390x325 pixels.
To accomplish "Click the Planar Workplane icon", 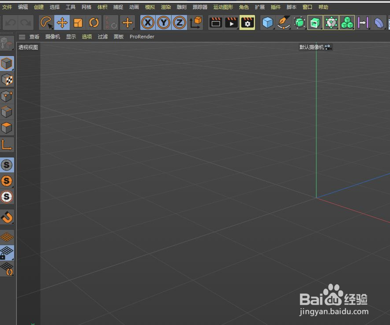I will (7, 269).
